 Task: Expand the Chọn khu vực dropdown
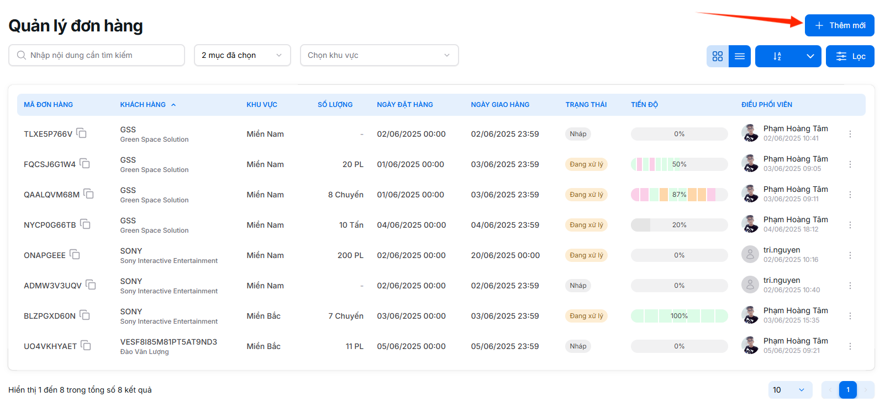[x=379, y=55]
